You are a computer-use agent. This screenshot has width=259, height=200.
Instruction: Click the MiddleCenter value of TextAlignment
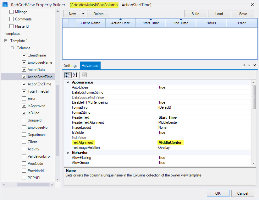(x=170, y=143)
